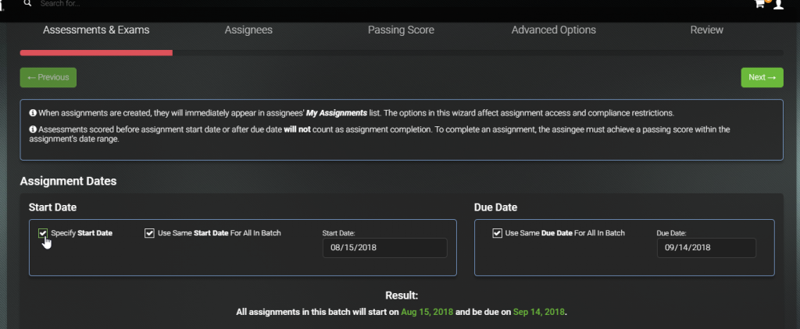800x329 pixels.
Task: Click the search magnifier icon
Action: tap(27, 3)
